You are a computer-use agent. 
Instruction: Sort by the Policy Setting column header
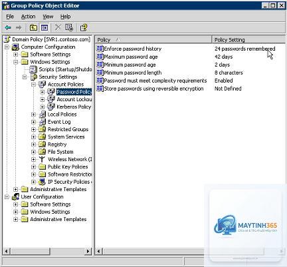[x=248, y=40]
